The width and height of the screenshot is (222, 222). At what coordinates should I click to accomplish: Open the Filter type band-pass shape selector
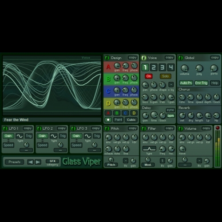(149, 149)
